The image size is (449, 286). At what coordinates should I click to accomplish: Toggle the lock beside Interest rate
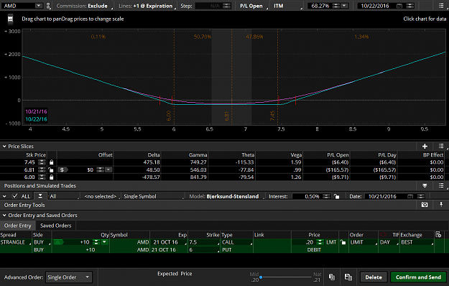pyautogui.click(x=336, y=196)
